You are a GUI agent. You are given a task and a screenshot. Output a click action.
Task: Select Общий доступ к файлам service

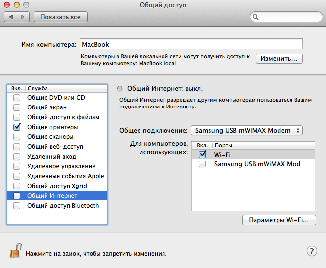[63, 117]
